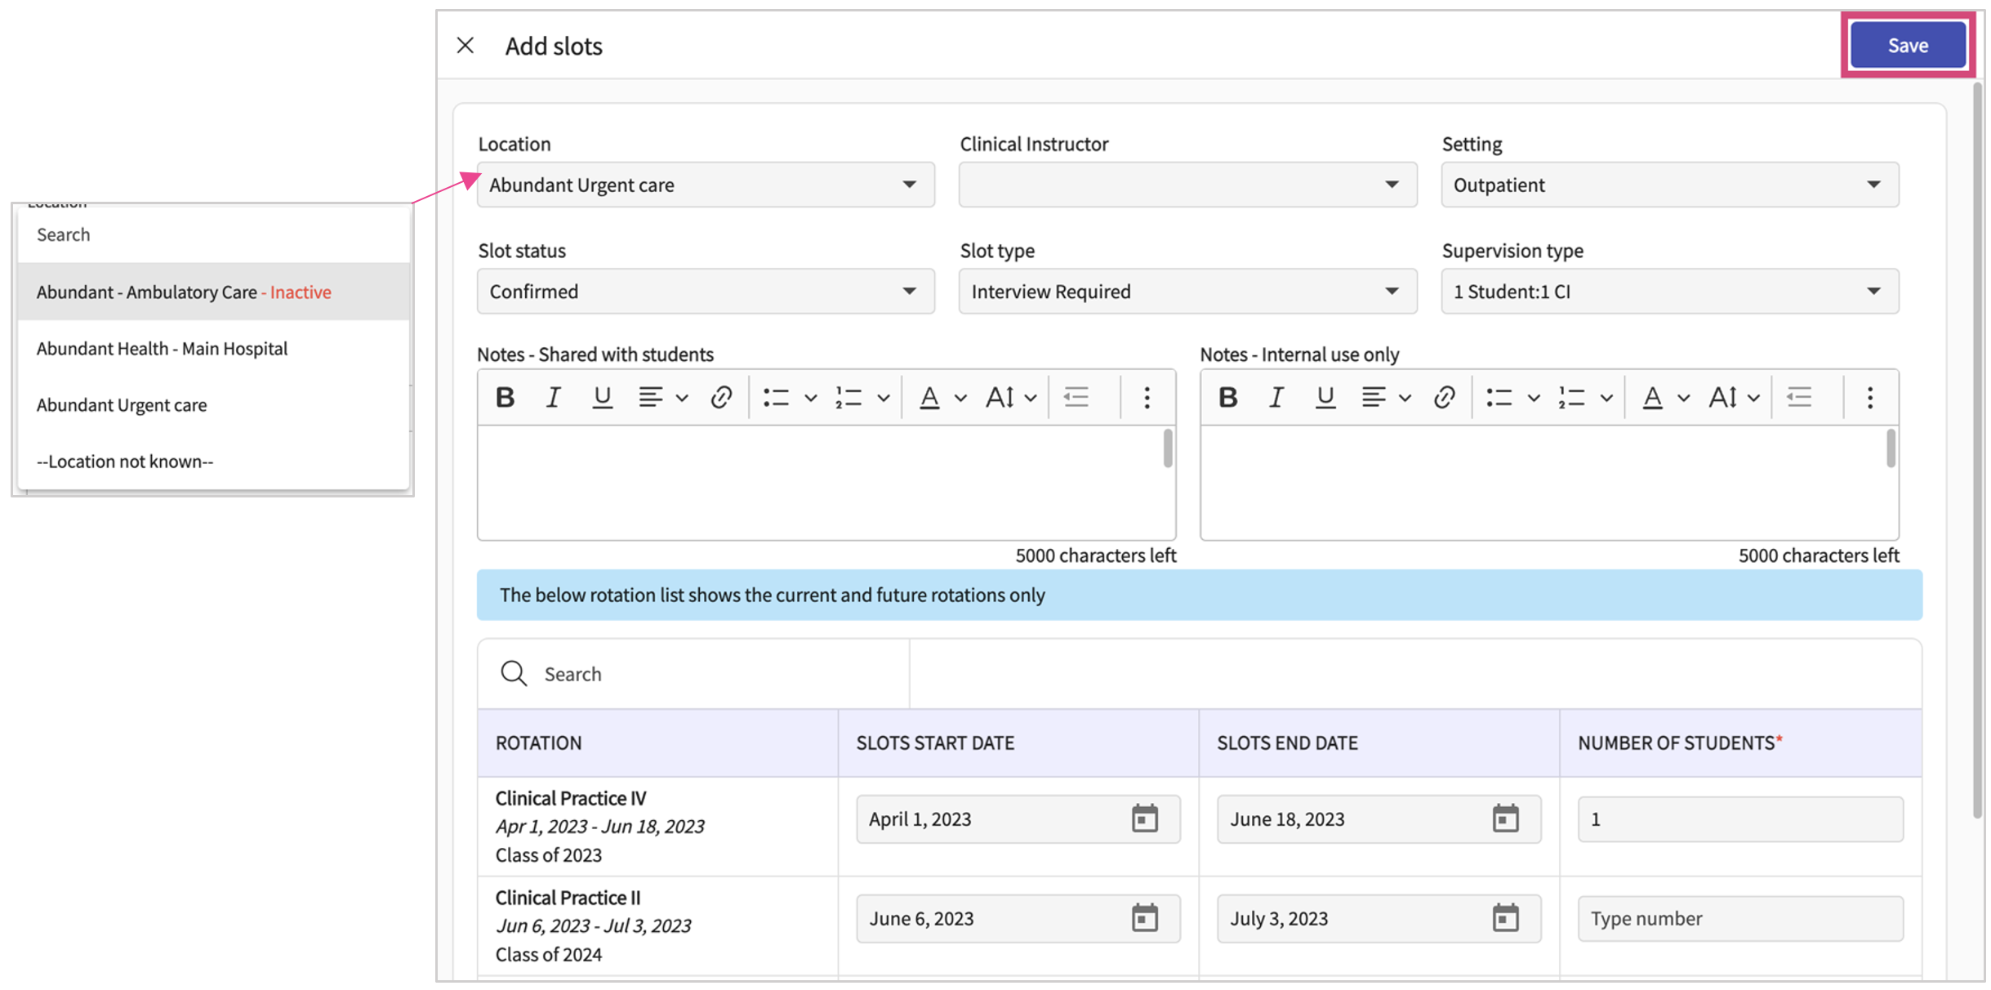Click number of students field for Clinical Practice II
Screen dimensions: 1991x990
tap(1739, 918)
